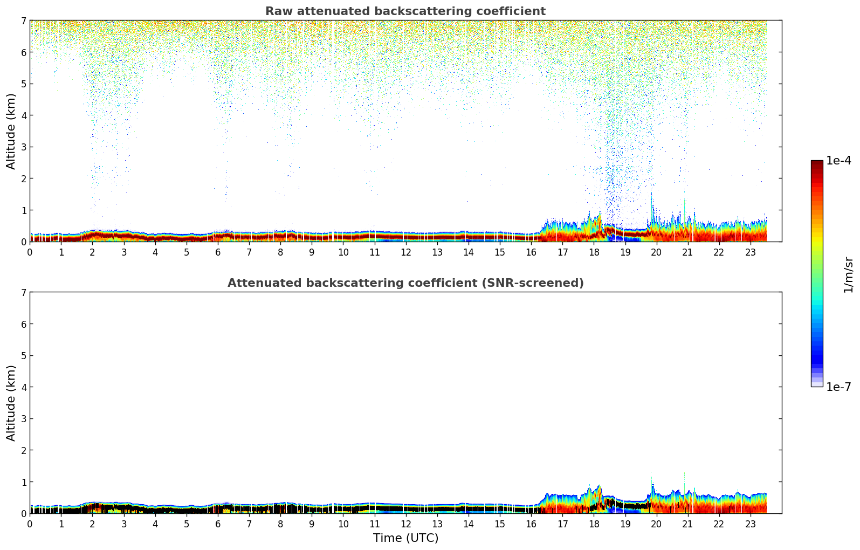Screen dimensions: 860x550
Task: Click the dark red top of the colorbar
Action: coord(816,164)
